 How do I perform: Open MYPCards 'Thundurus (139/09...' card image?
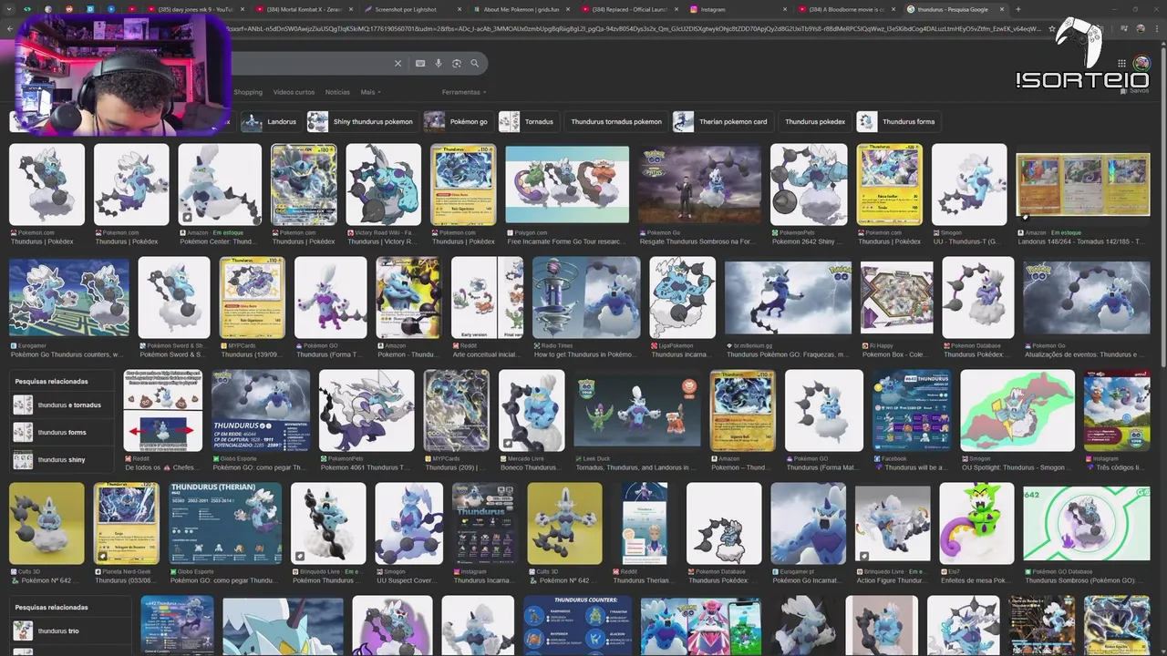click(252, 297)
